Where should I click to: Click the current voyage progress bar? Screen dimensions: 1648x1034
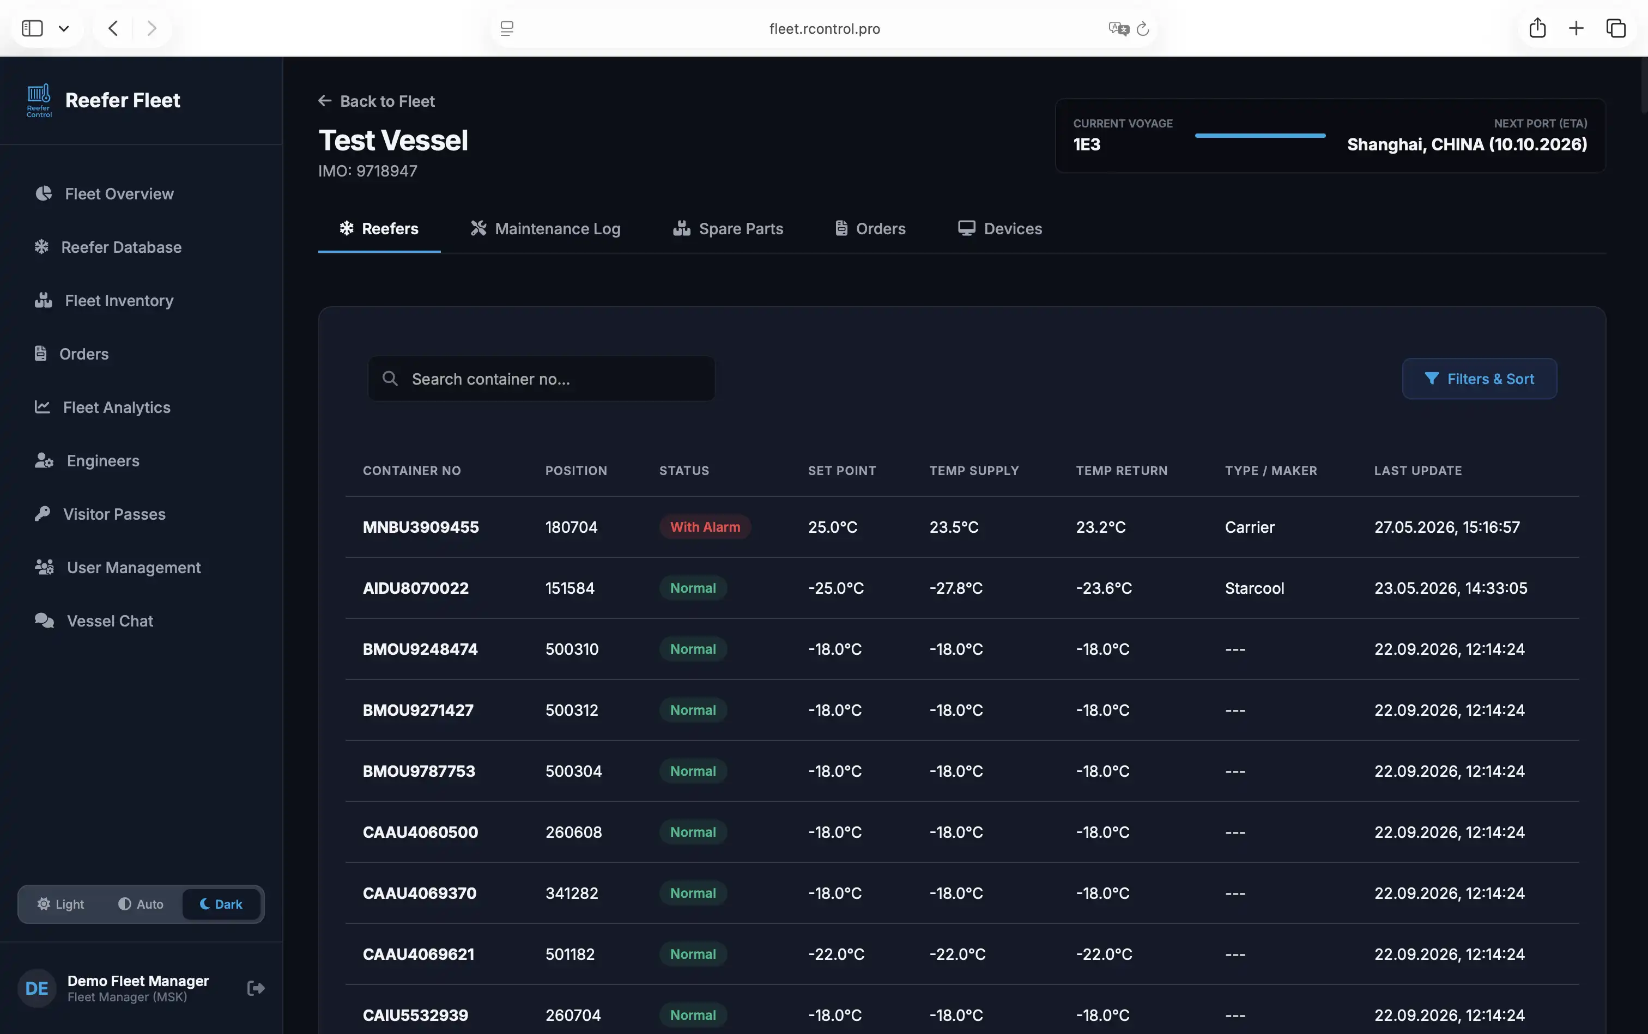(1260, 136)
